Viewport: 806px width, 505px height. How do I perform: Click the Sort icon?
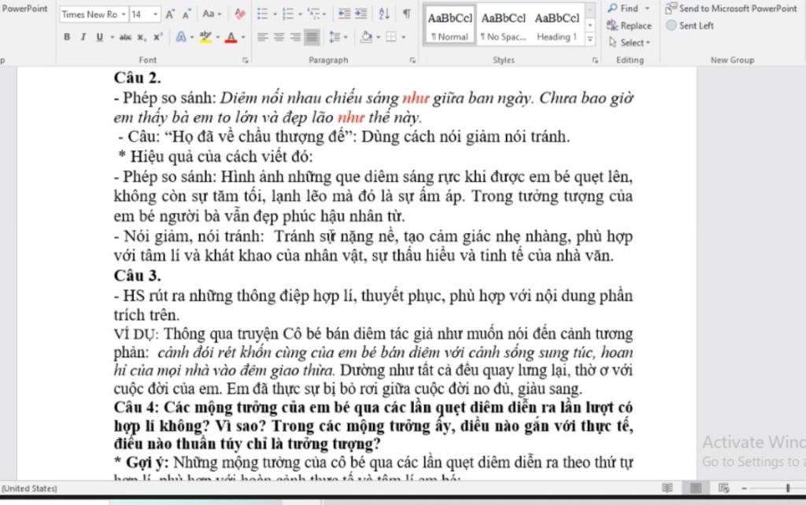(x=384, y=14)
